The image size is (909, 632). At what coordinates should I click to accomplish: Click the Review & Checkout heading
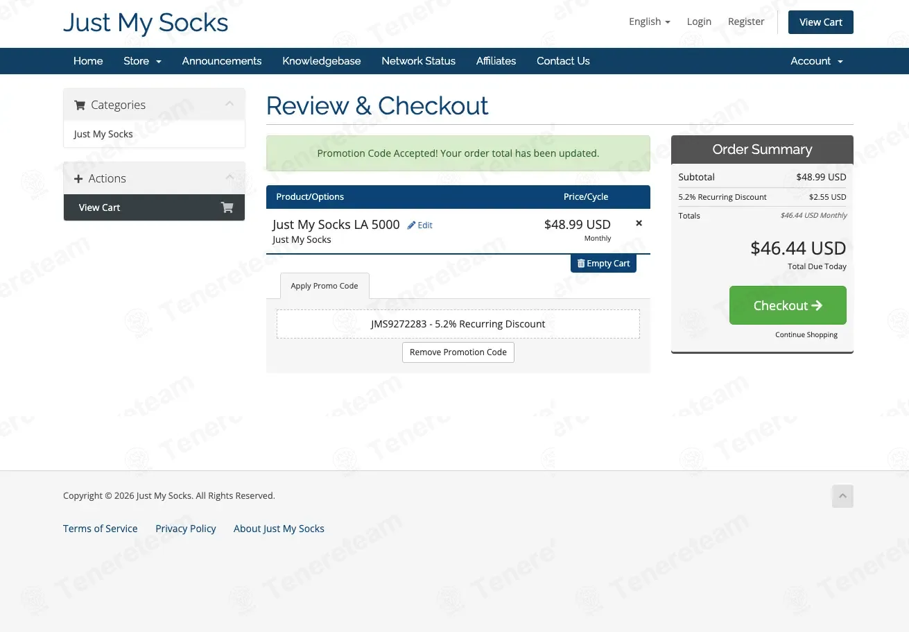tap(377, 106)
